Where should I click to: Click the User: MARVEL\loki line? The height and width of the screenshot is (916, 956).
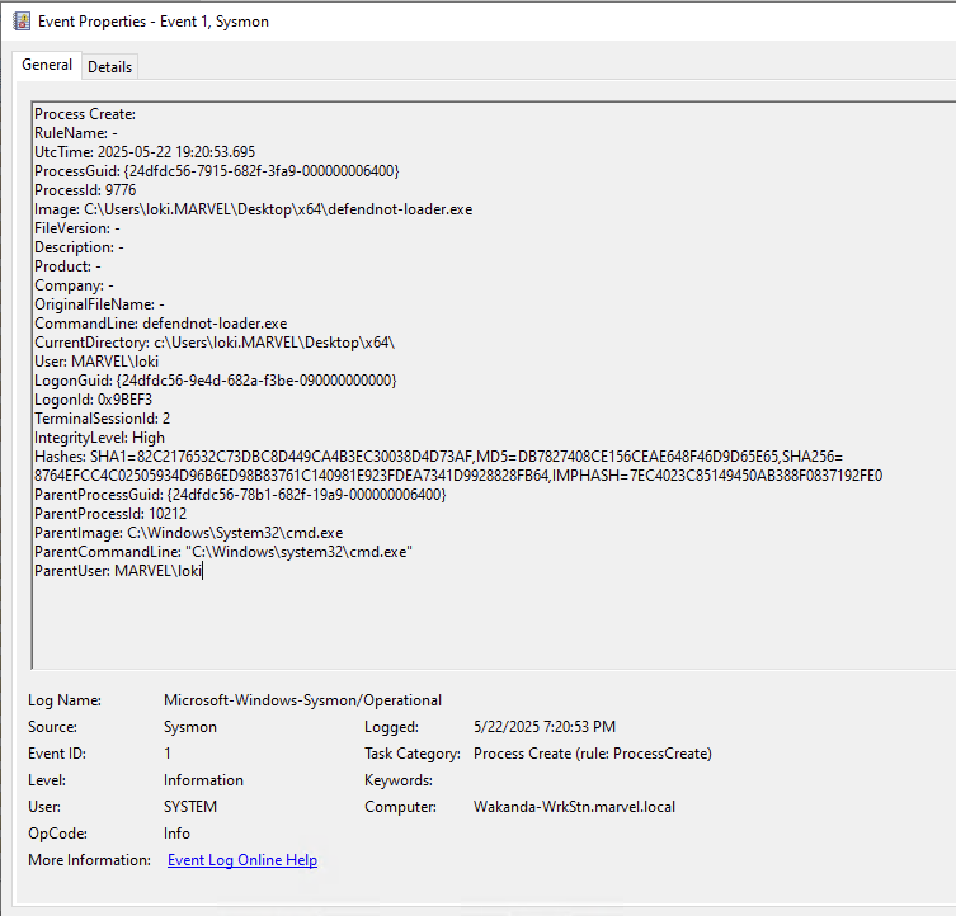click(x=96, y=361)
